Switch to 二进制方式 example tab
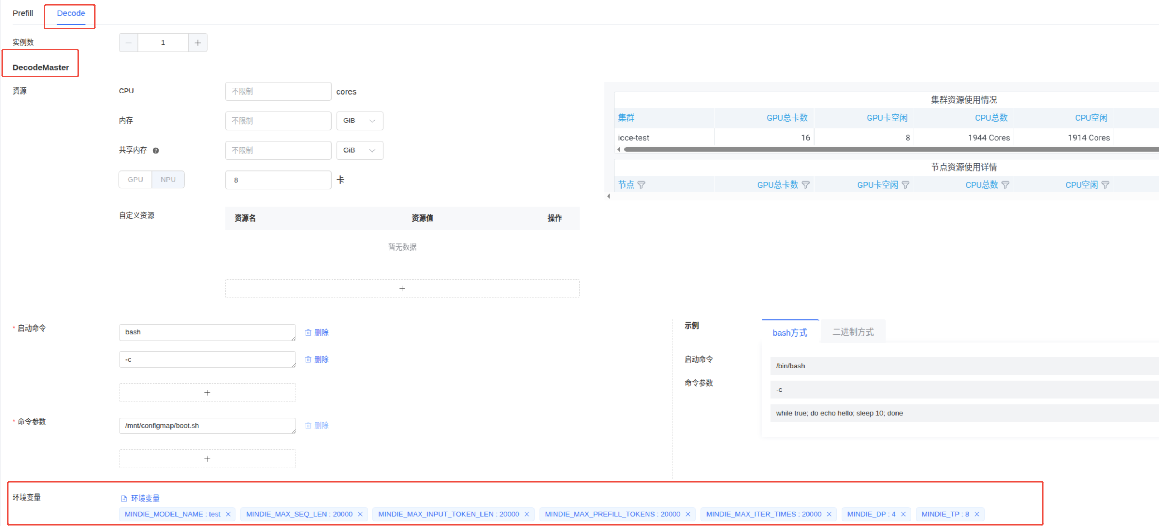1159x526 pixels. tap(853, 332)
